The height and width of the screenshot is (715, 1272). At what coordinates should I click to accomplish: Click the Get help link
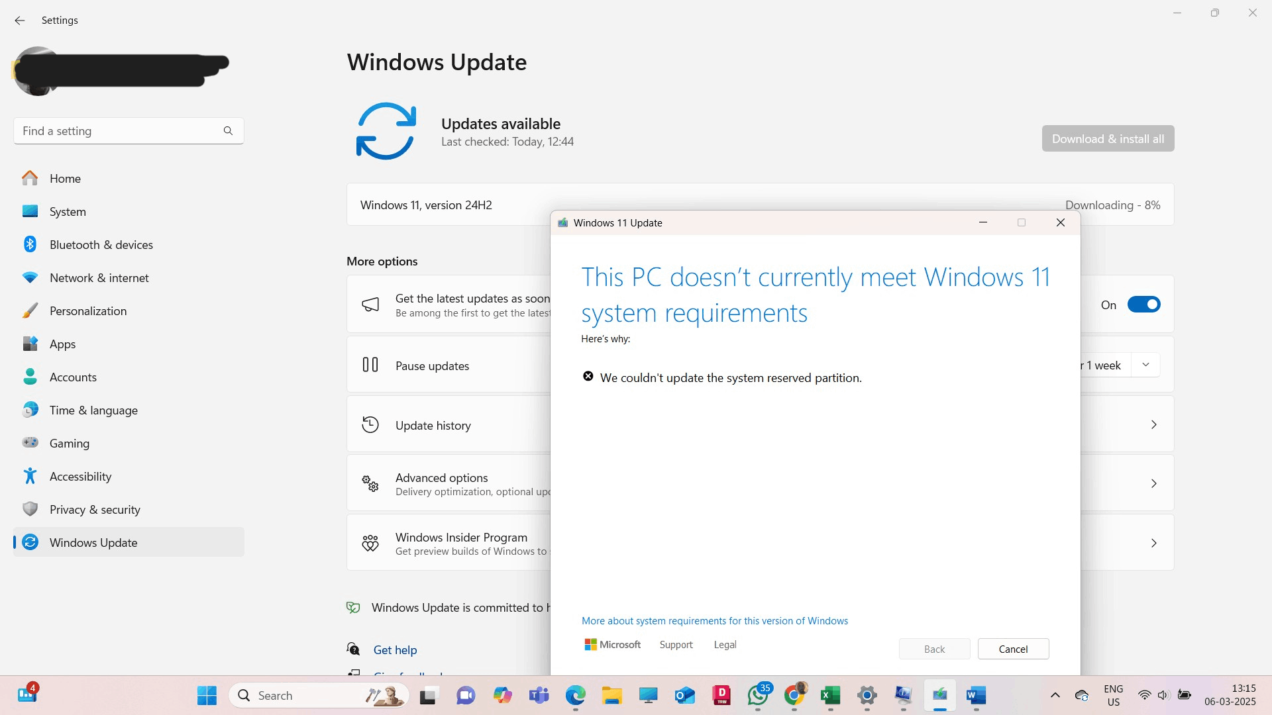[x=395, y=650]
